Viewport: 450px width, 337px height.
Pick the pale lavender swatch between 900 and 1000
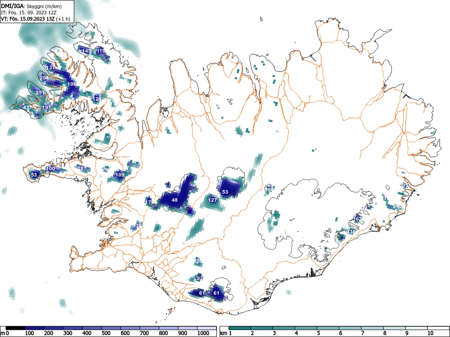click(188, 328)
